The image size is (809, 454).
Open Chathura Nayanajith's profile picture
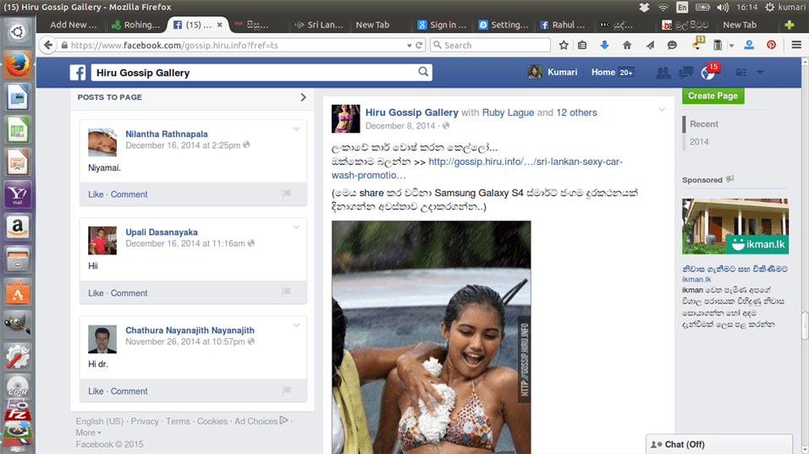(x=102, y=339)
